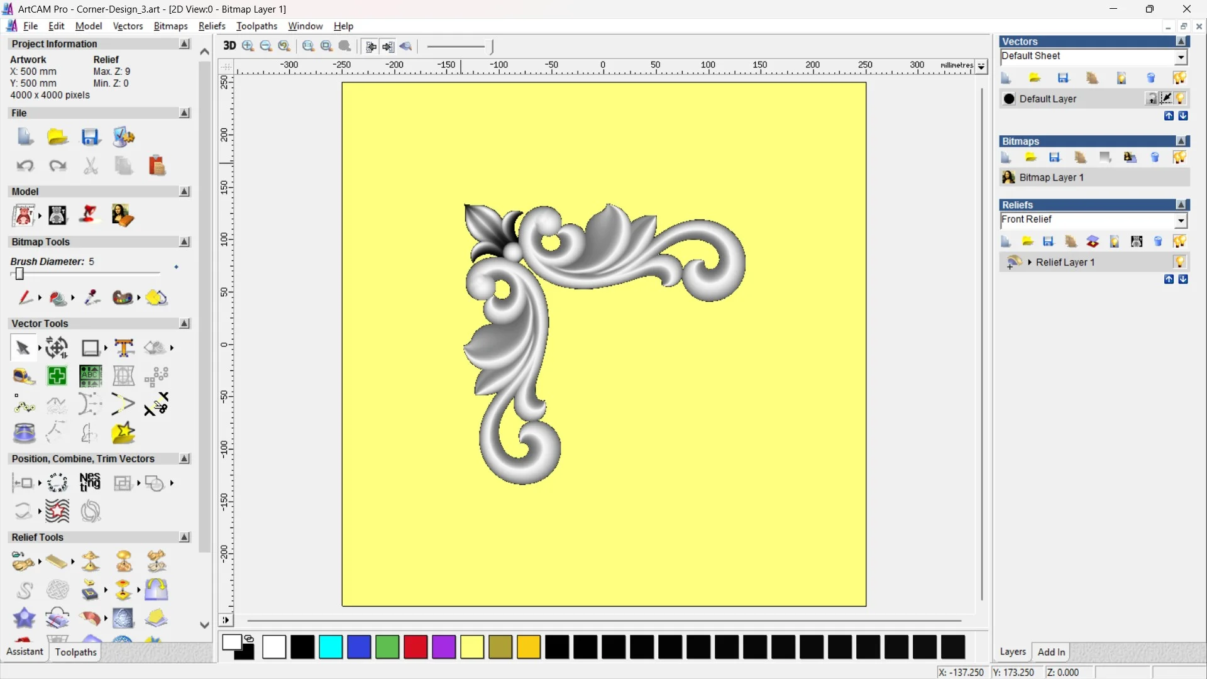Image resolution: width=1207 pixels, height=679 pixels.
Task: Select the Create Text tool in Vector Tools
Action: 124,348
